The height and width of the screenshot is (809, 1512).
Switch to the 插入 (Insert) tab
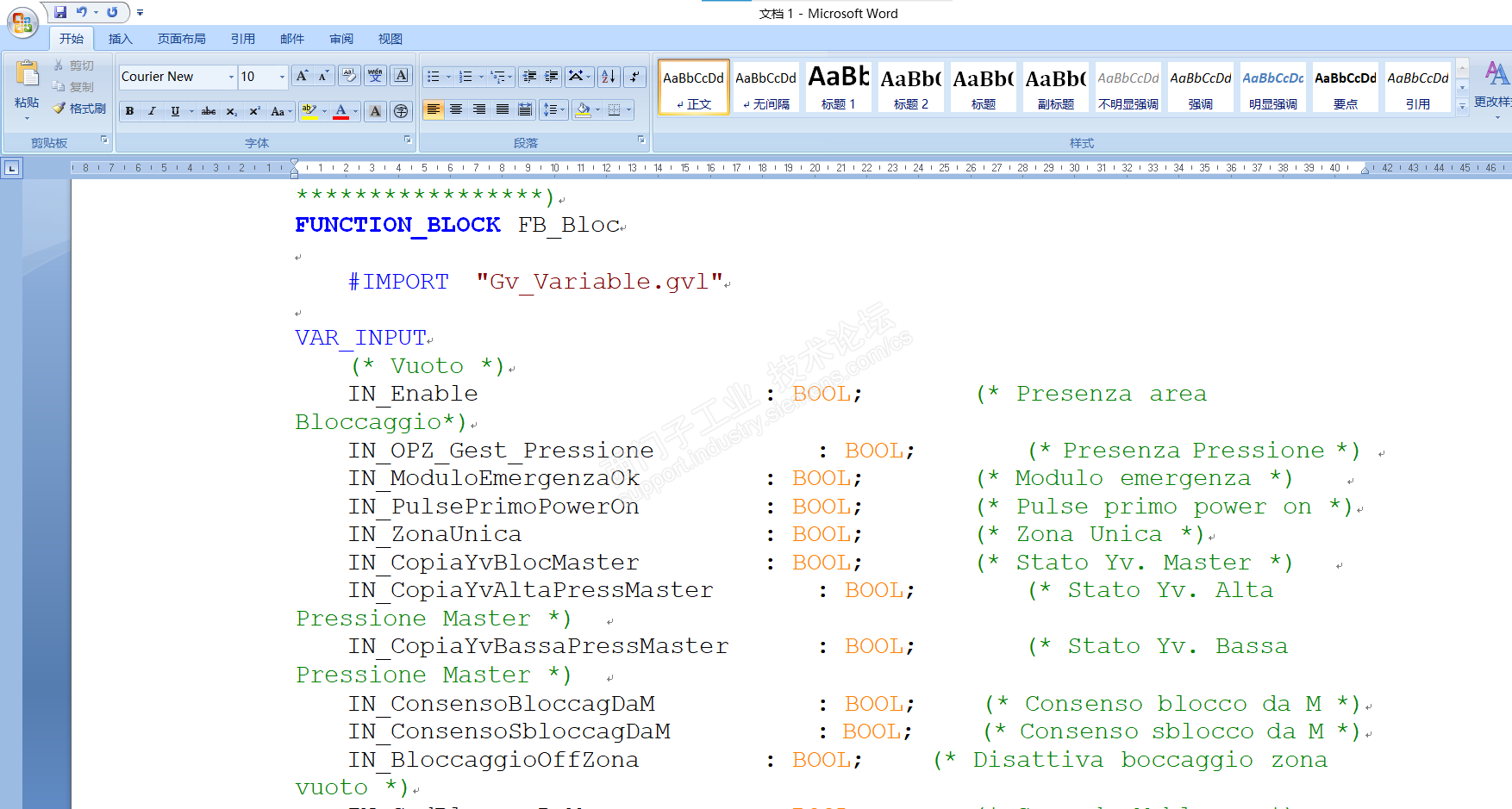pos(121,39)
